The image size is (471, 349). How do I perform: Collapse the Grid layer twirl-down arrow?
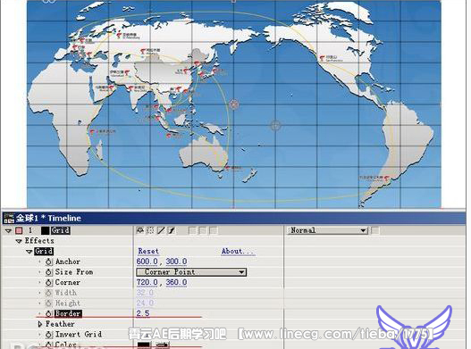(8, 231)
